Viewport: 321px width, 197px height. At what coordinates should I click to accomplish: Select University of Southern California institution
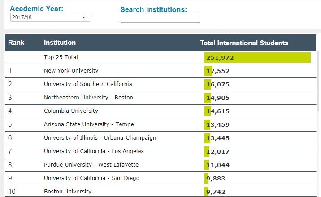tap(88, 84)
